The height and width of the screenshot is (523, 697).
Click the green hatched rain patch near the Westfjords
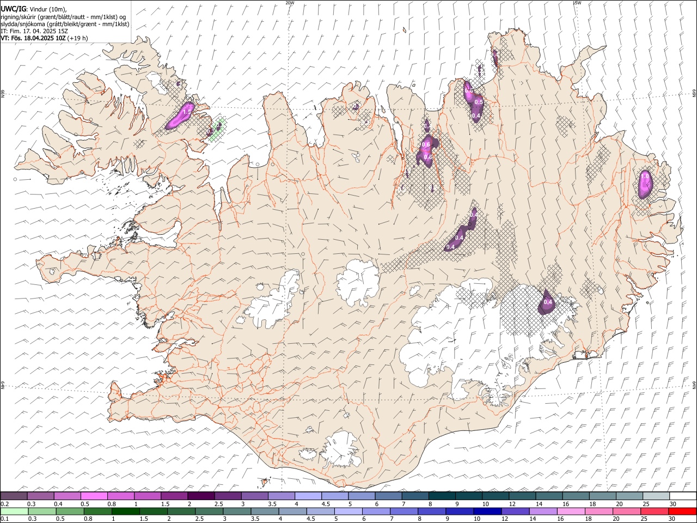click(x=218, y=129)
